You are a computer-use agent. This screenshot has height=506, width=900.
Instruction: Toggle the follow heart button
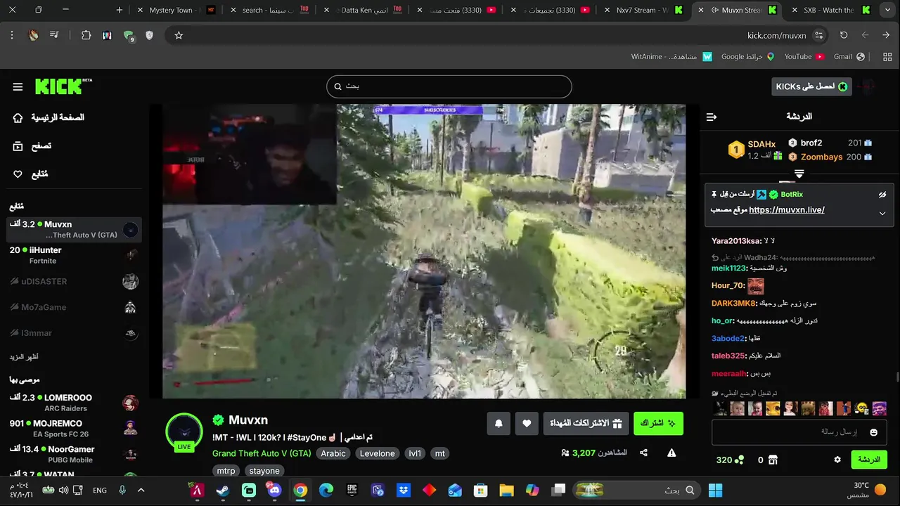point(527,423)
